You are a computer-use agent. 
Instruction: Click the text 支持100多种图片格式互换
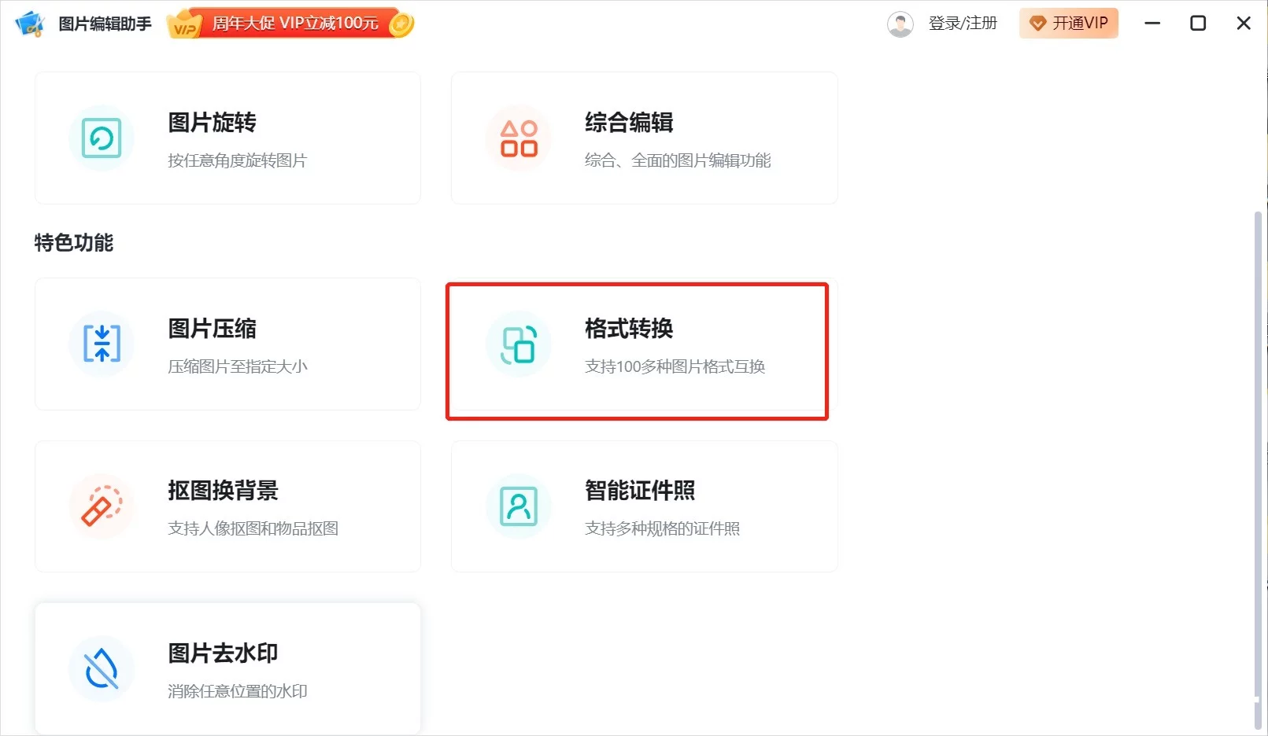click(x=675, y=366)
